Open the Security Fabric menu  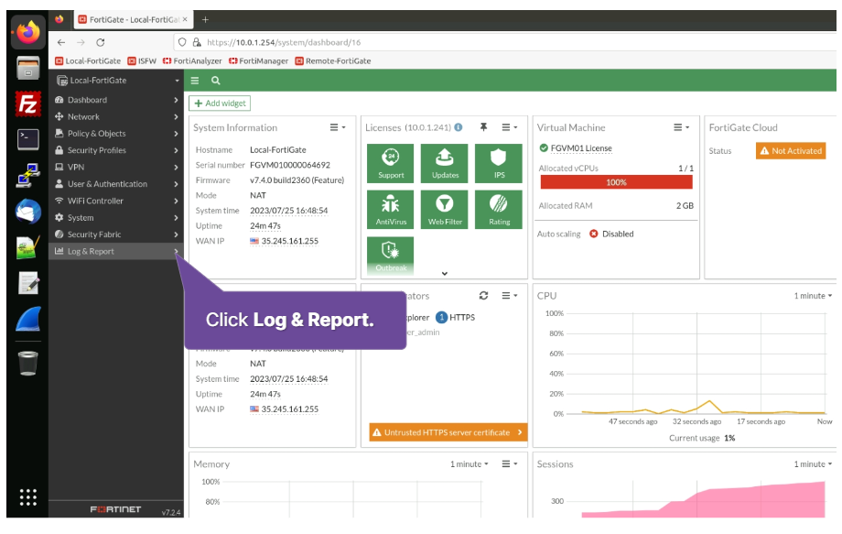click(116, 234)
